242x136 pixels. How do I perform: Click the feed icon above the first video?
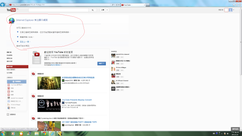click(33, 74)
